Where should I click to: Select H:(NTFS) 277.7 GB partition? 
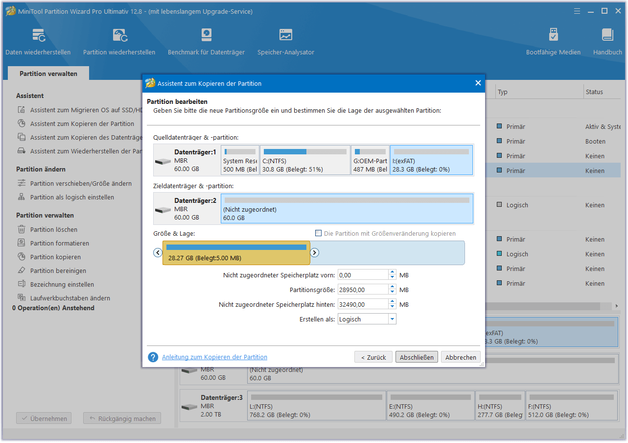[500, 406]
